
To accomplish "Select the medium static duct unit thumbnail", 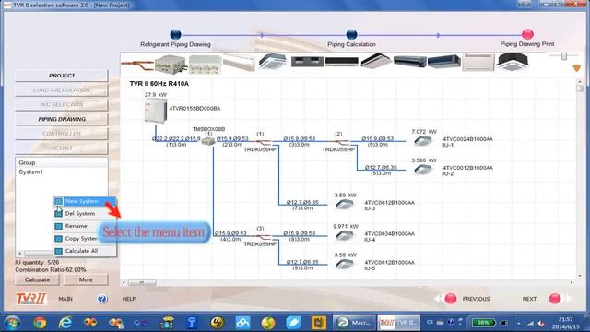I will (x=409, y=62).
